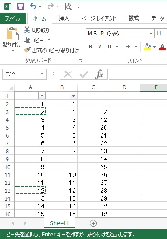Switch to the ホーム tab
Viewport: 167px width, 239px height.
[40, 18]
